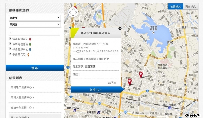
Task: Click the 文化中心站 metro K icon
Action: [75, 110]
